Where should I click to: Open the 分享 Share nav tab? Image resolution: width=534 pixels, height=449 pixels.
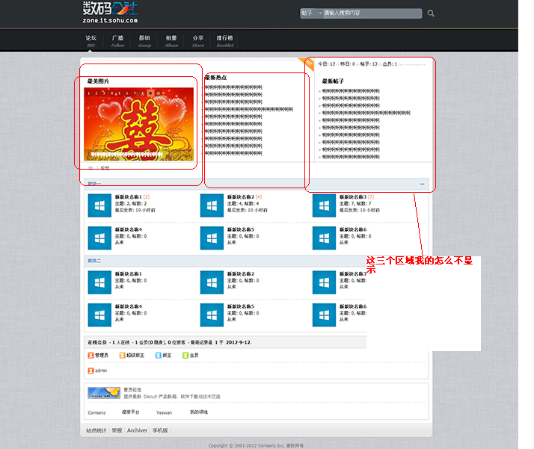pos(198,41)
